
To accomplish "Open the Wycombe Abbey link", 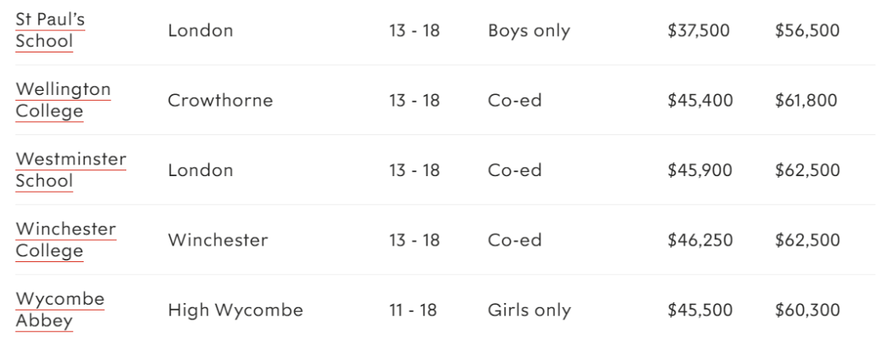I will pyautogui.click(x=60, y=310).
